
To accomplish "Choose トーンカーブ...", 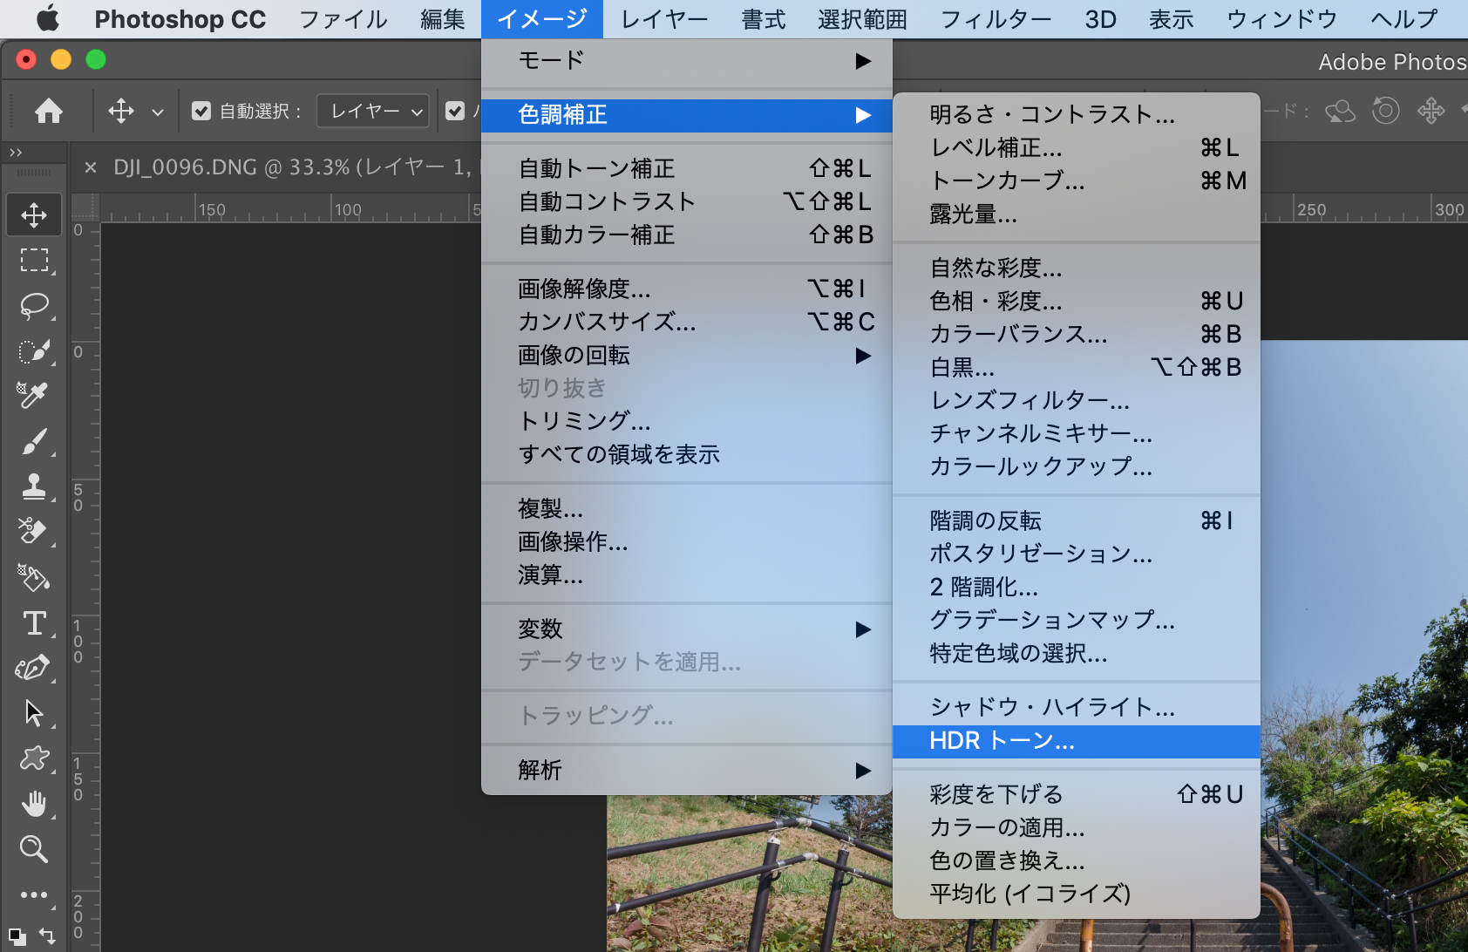I will (1077, 180).
